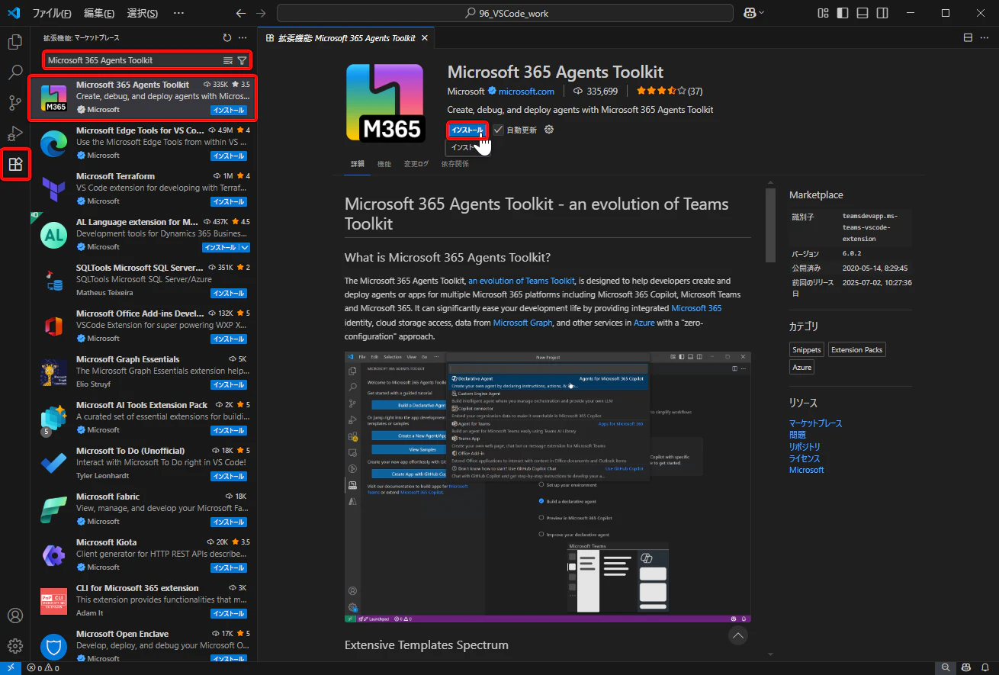
Task: Open the Accounts menu icon
Action: (x=15, y=616)
